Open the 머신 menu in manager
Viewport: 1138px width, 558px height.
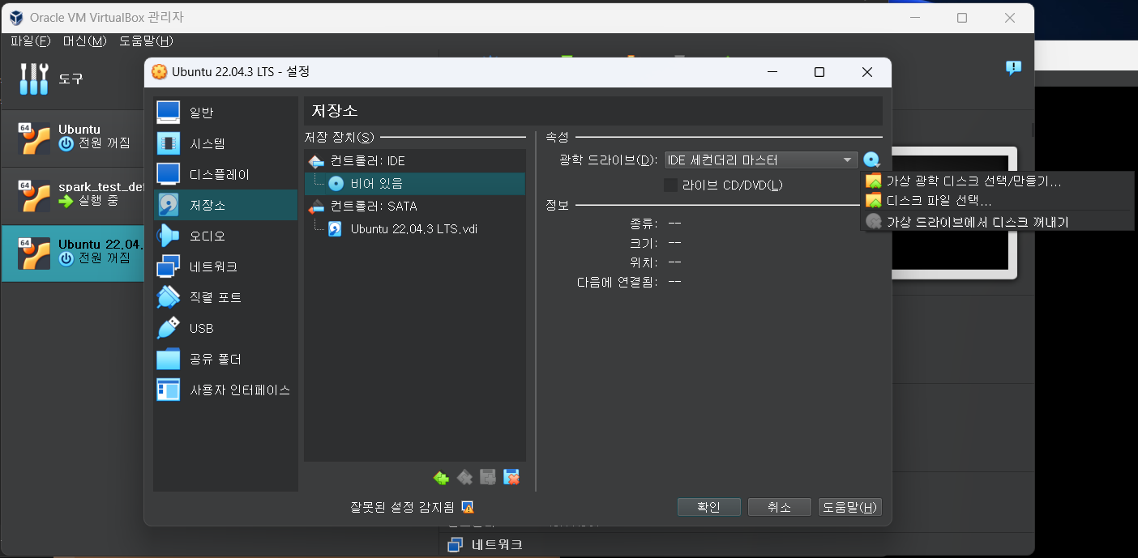click(x=85, y=41)
